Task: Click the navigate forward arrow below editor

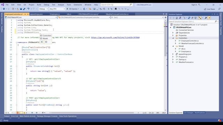Action: 36,113
